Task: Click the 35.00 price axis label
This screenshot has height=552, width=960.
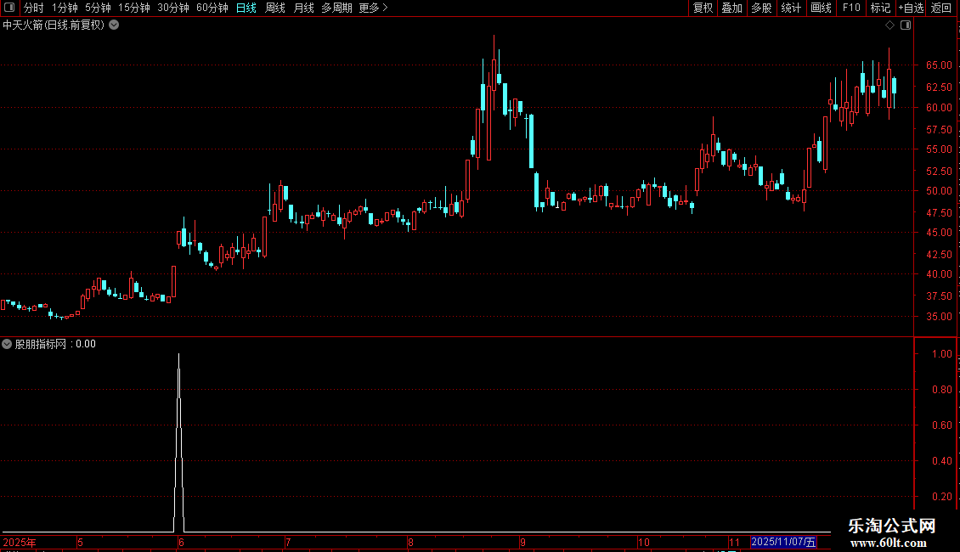Action: [939, 317]
